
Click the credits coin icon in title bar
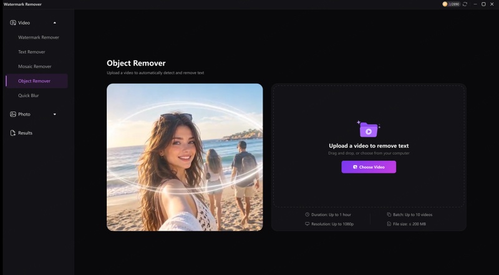tap(445, 4)
